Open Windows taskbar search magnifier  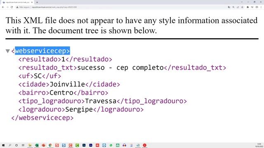pyautogui.click(x=10, y=145)
